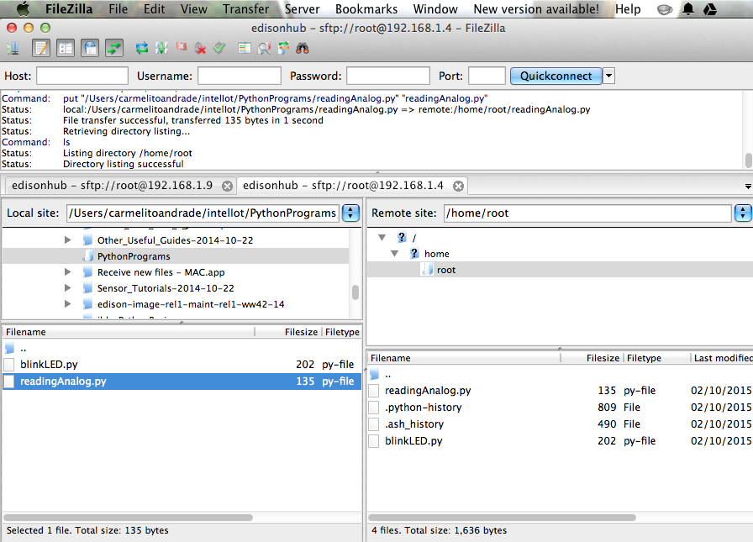753x542 pixels.
Task: Sort local files by Filetype column
Action: (x=342, y=332)
